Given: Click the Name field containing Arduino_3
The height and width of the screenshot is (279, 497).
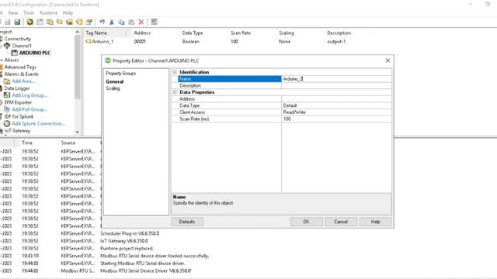Looking at the screenshot, I should (x=336, y=79).
